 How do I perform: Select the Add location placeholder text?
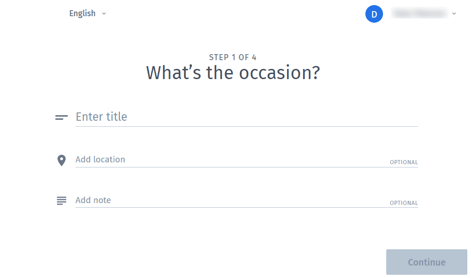100,160
